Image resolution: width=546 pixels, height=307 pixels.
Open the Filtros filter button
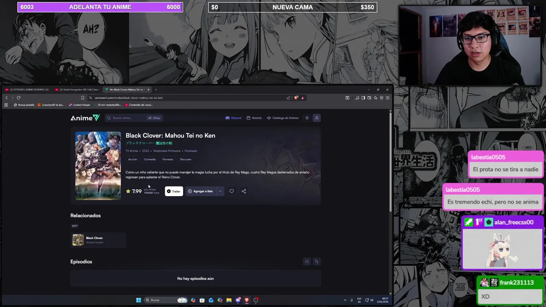(154, 118)
